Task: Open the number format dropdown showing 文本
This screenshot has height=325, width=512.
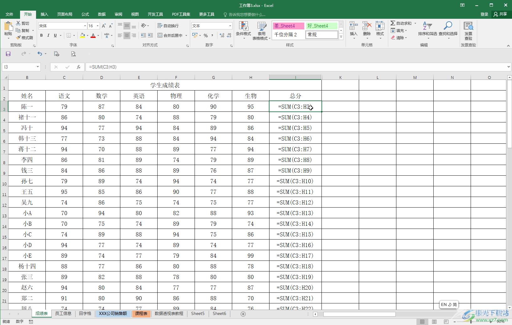Action: pos(230,26)
